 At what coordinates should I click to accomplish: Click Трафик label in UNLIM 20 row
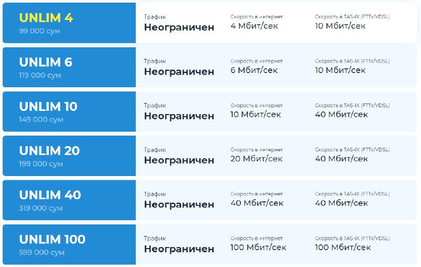155,150
